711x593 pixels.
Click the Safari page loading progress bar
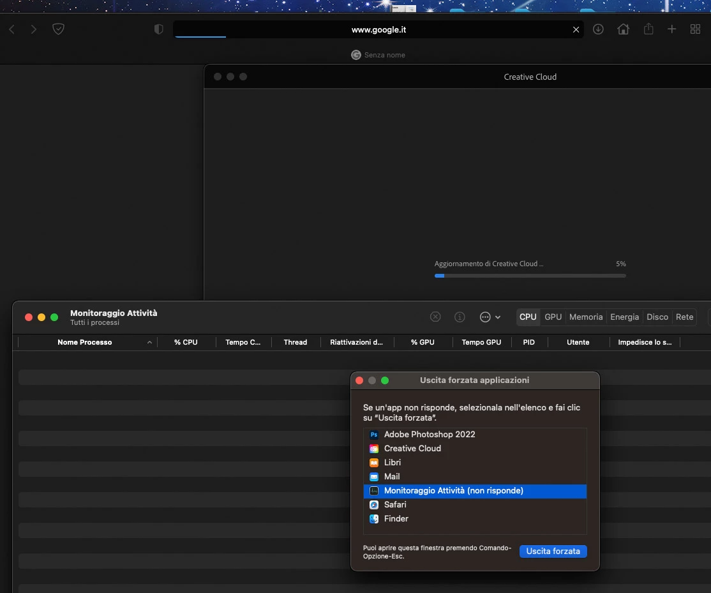pyautogui.click(x=200, y=37)
